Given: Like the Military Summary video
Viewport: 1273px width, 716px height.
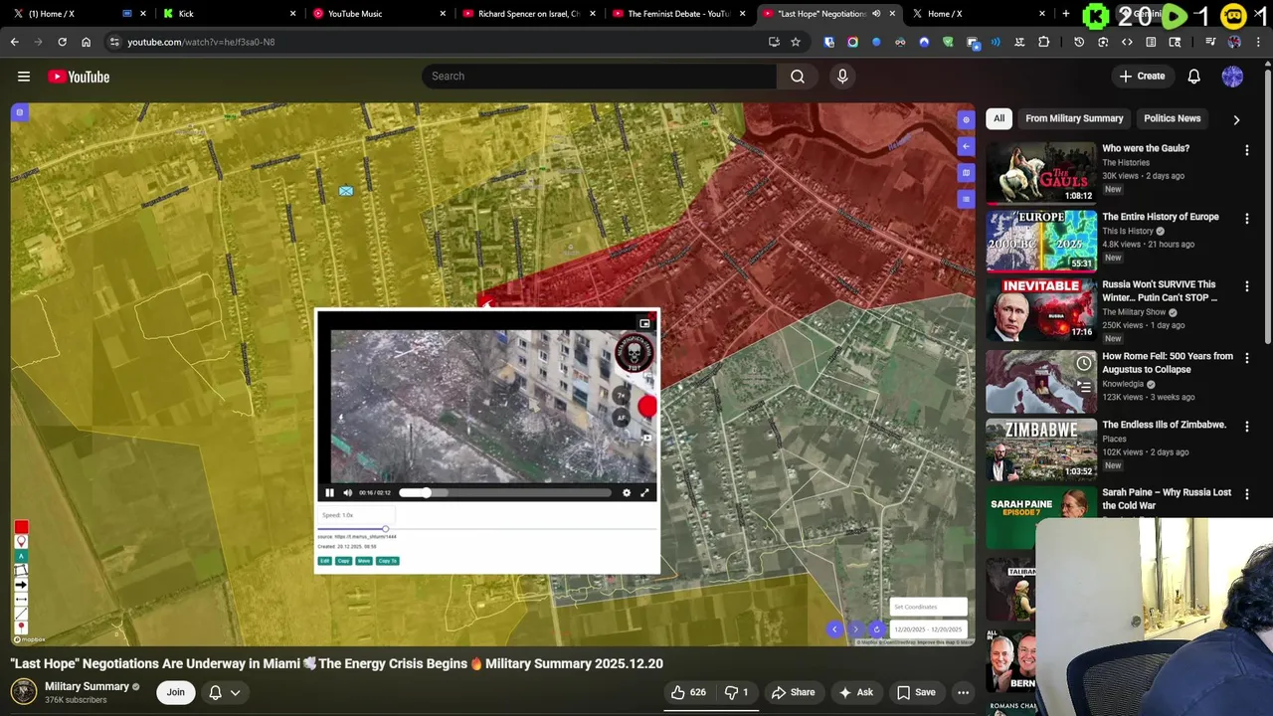Looking at the screenshot, I should (x=688, y=692).
